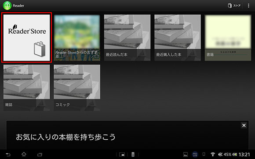Open the small apps screen icon
This screenshot has height=159, width=255.
click(x=122, y=155)
